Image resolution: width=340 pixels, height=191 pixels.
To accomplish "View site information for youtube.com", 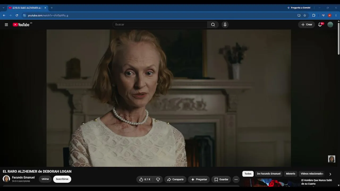I will click(24, 15).
